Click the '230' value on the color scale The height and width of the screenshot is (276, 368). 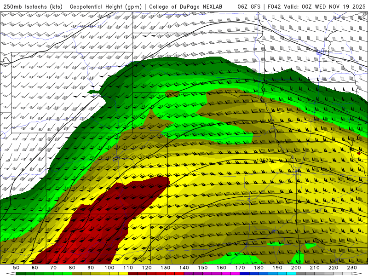point(352,268)
